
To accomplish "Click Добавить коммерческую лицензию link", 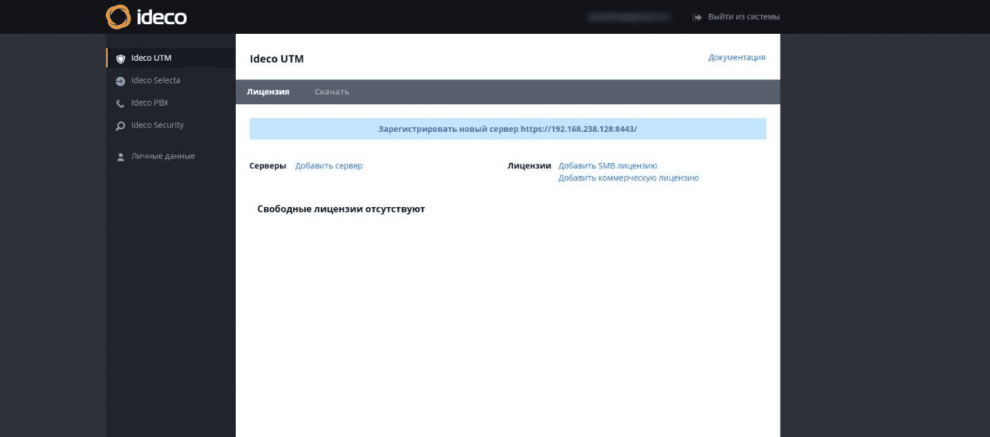I will pyautogui.click(x=628, y=177).
